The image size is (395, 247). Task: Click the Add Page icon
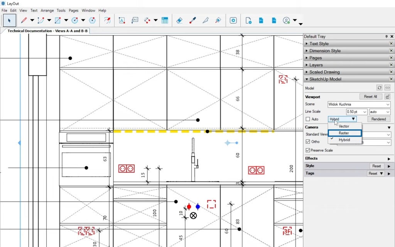[x=248, y=20]
